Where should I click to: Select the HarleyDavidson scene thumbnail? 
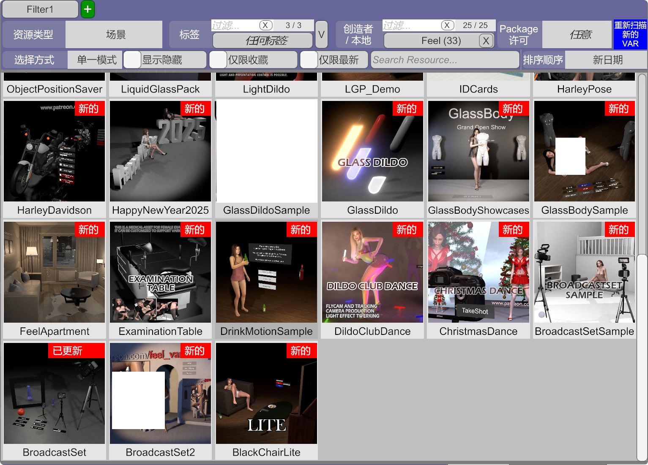[x=54, y=151]
